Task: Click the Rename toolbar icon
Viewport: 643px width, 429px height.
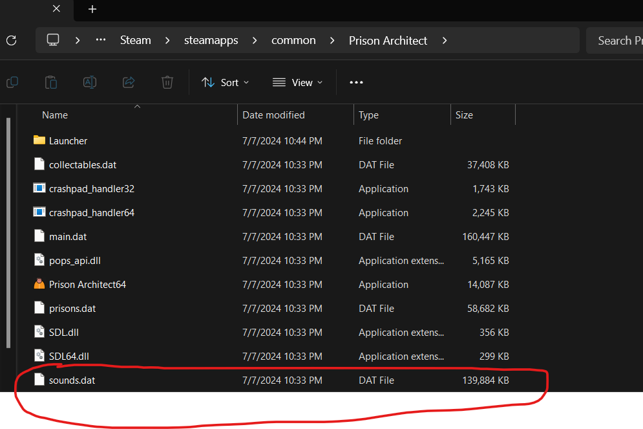Action: (90, 82)
